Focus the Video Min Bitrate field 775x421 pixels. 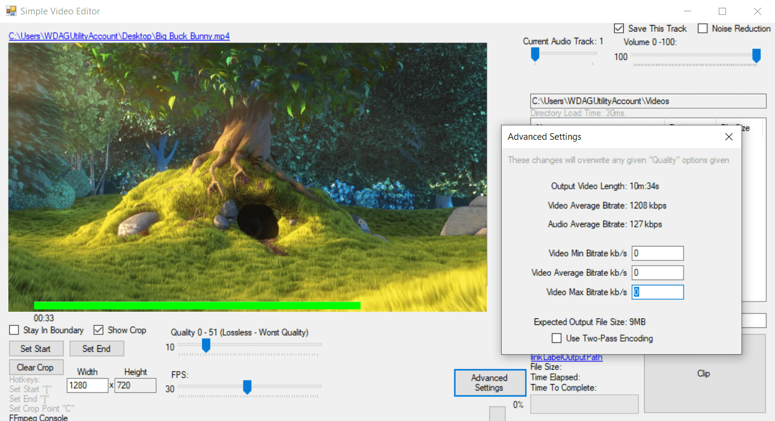click(x=657, y=253)
